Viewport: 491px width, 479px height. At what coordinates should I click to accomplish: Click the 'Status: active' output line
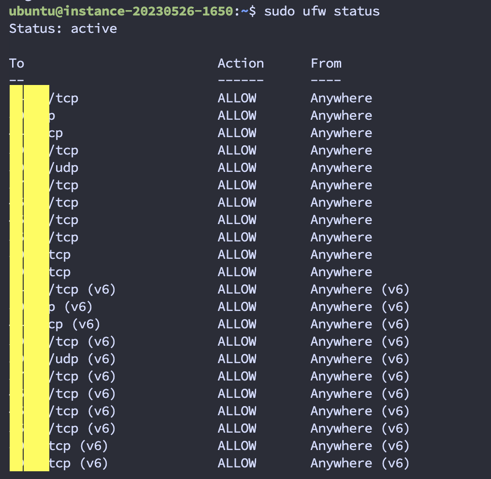(x=63, y=28)
